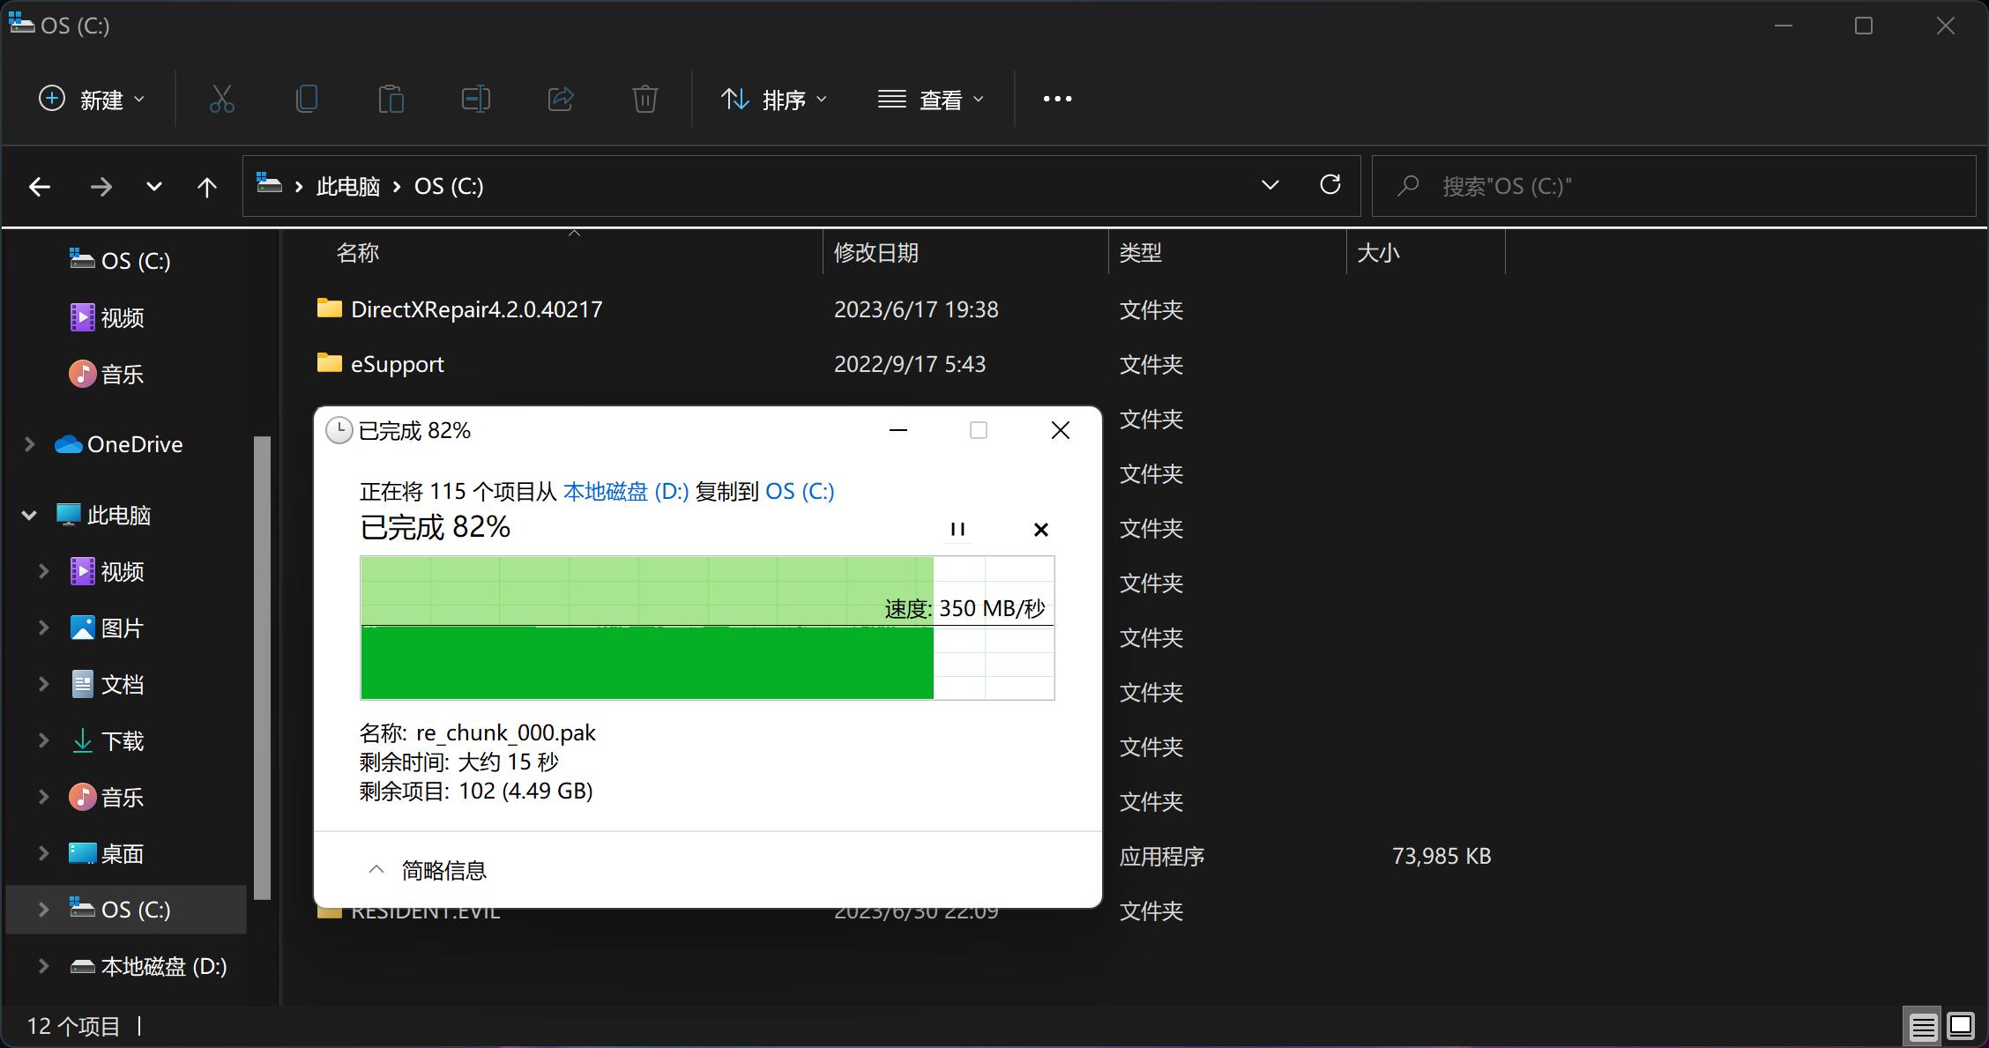Click the Rename icon in toolbar

(476, 99)
